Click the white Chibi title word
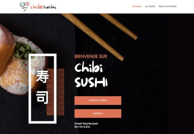Viewport: 194px width, 134px height. click(89, 68)
